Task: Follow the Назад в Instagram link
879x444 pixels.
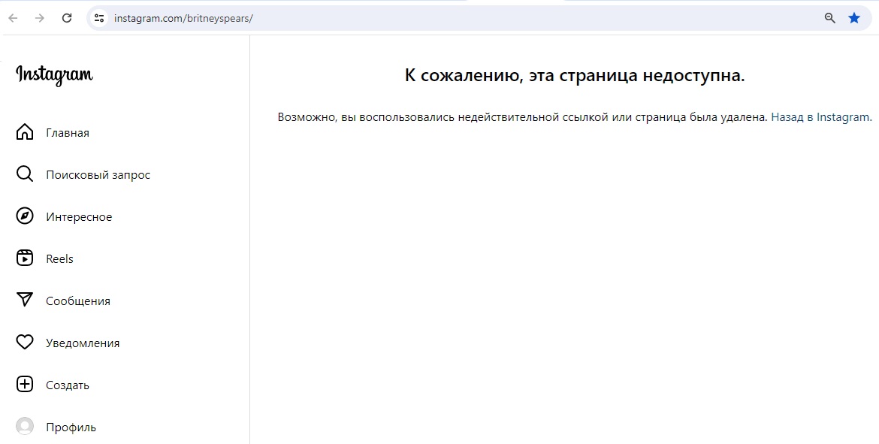Action: [x=821, y=117]
